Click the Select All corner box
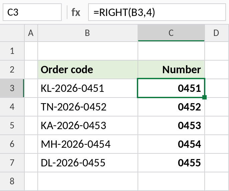Screen dimensions: 229x191 pyautogui.click(x=12, y=33)
